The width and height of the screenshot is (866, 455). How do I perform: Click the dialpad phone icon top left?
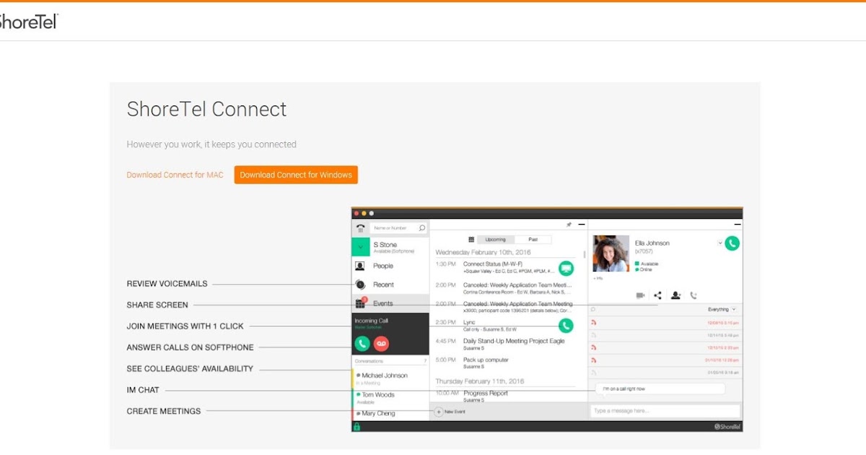point(361,227)
